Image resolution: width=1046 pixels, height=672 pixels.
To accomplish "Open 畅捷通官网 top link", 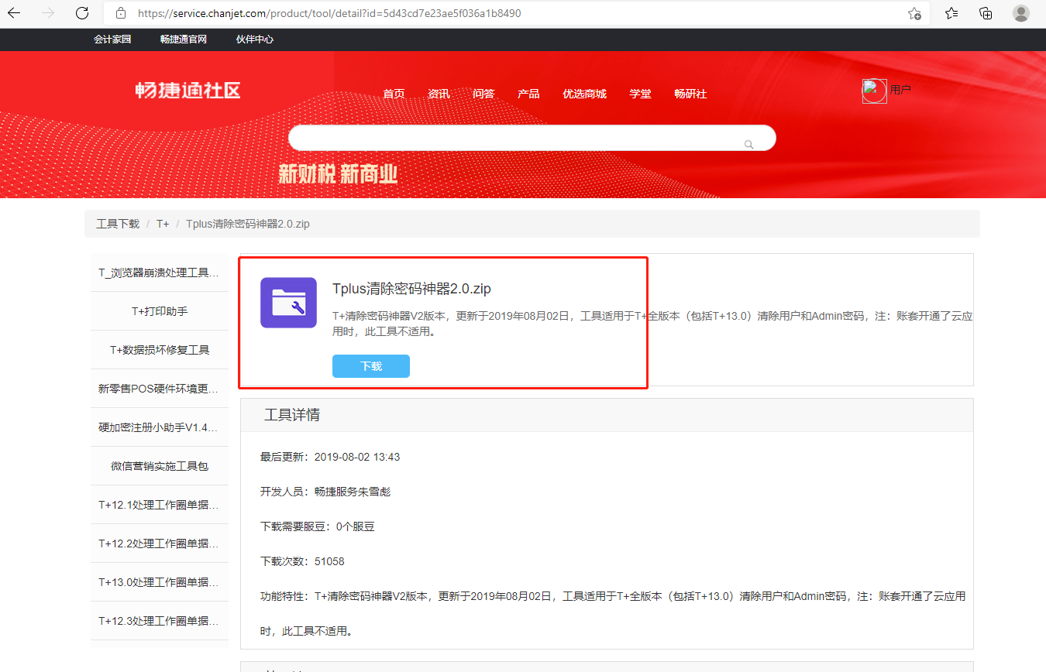I will 184,39.
